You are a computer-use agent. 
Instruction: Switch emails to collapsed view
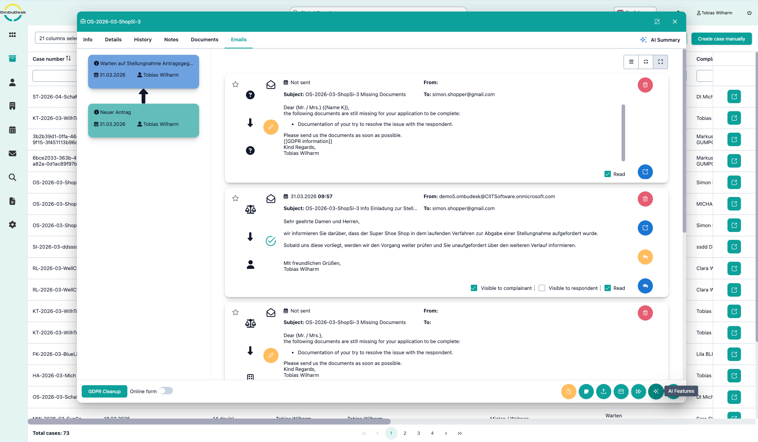click(x=646, y=62)
